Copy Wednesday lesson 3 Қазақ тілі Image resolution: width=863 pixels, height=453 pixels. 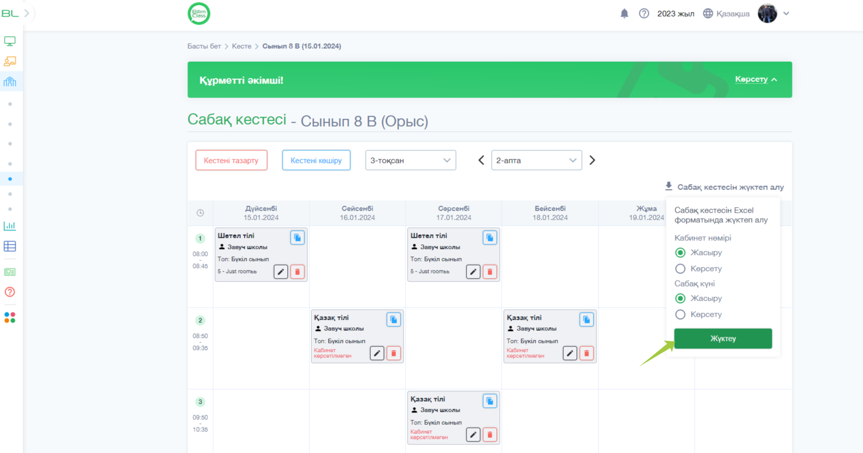(x=490, y=401)
